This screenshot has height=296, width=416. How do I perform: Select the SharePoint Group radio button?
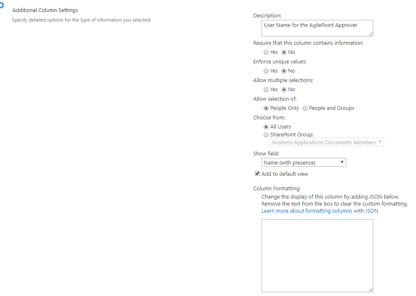click(x=266, y=135)
